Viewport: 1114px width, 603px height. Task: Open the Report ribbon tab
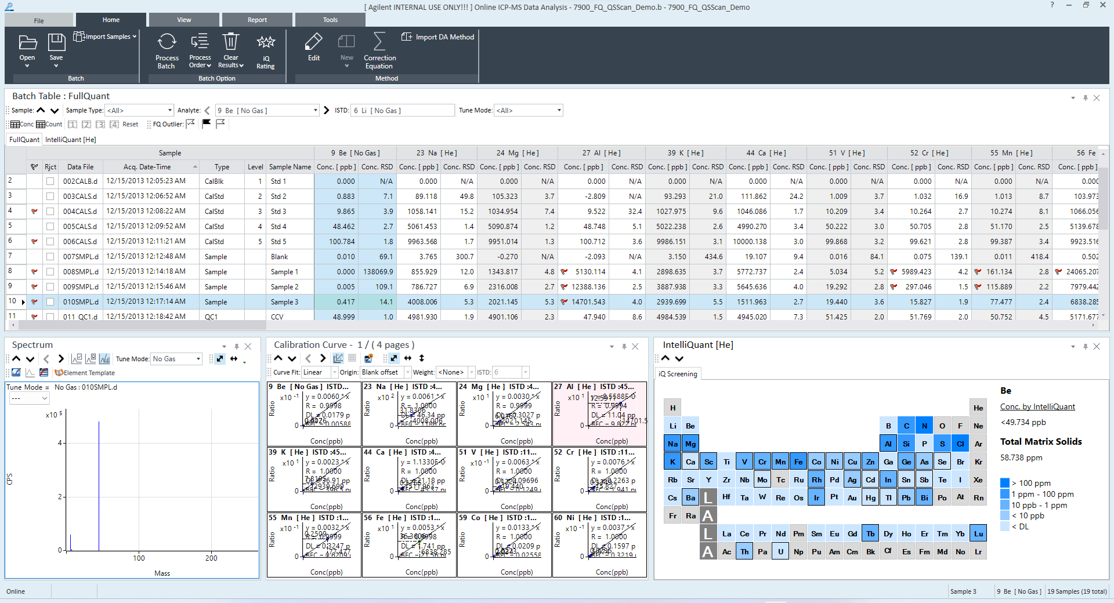(257, 20)
